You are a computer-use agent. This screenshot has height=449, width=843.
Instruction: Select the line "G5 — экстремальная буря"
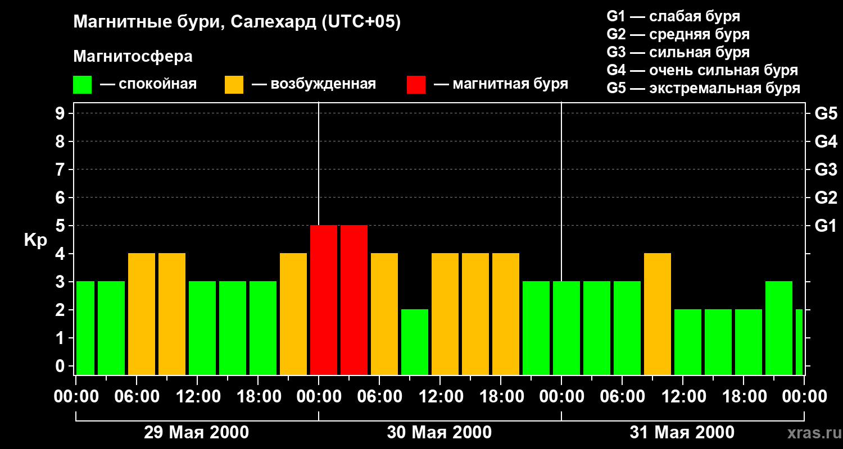[703, 88]
